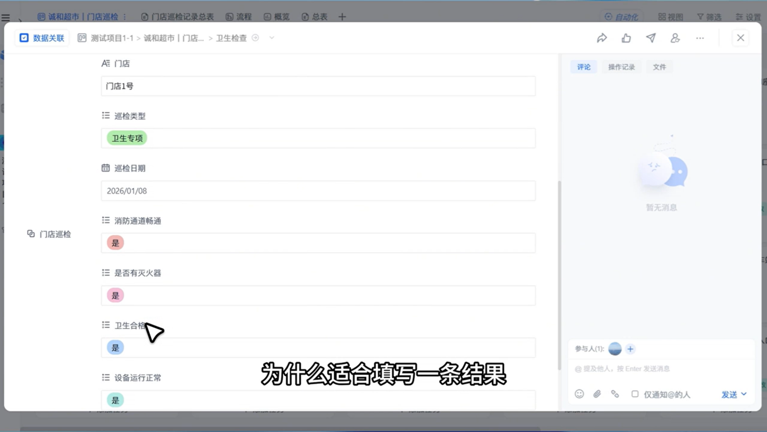767x432 pixels.
Task: Click the circled arrow next to 卫生检查
Action: point(255,38)
